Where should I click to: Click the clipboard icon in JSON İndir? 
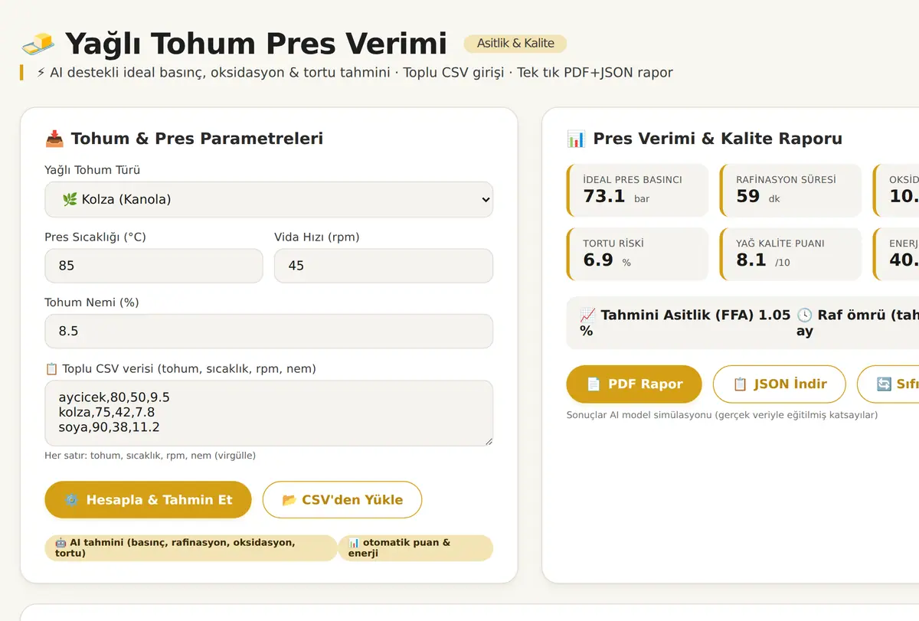740,384
